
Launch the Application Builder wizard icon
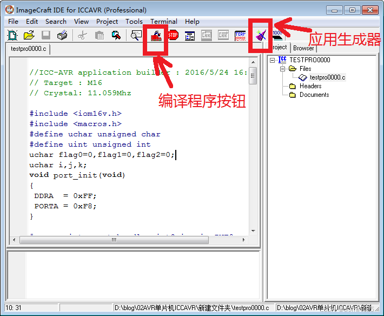(261, 36)
